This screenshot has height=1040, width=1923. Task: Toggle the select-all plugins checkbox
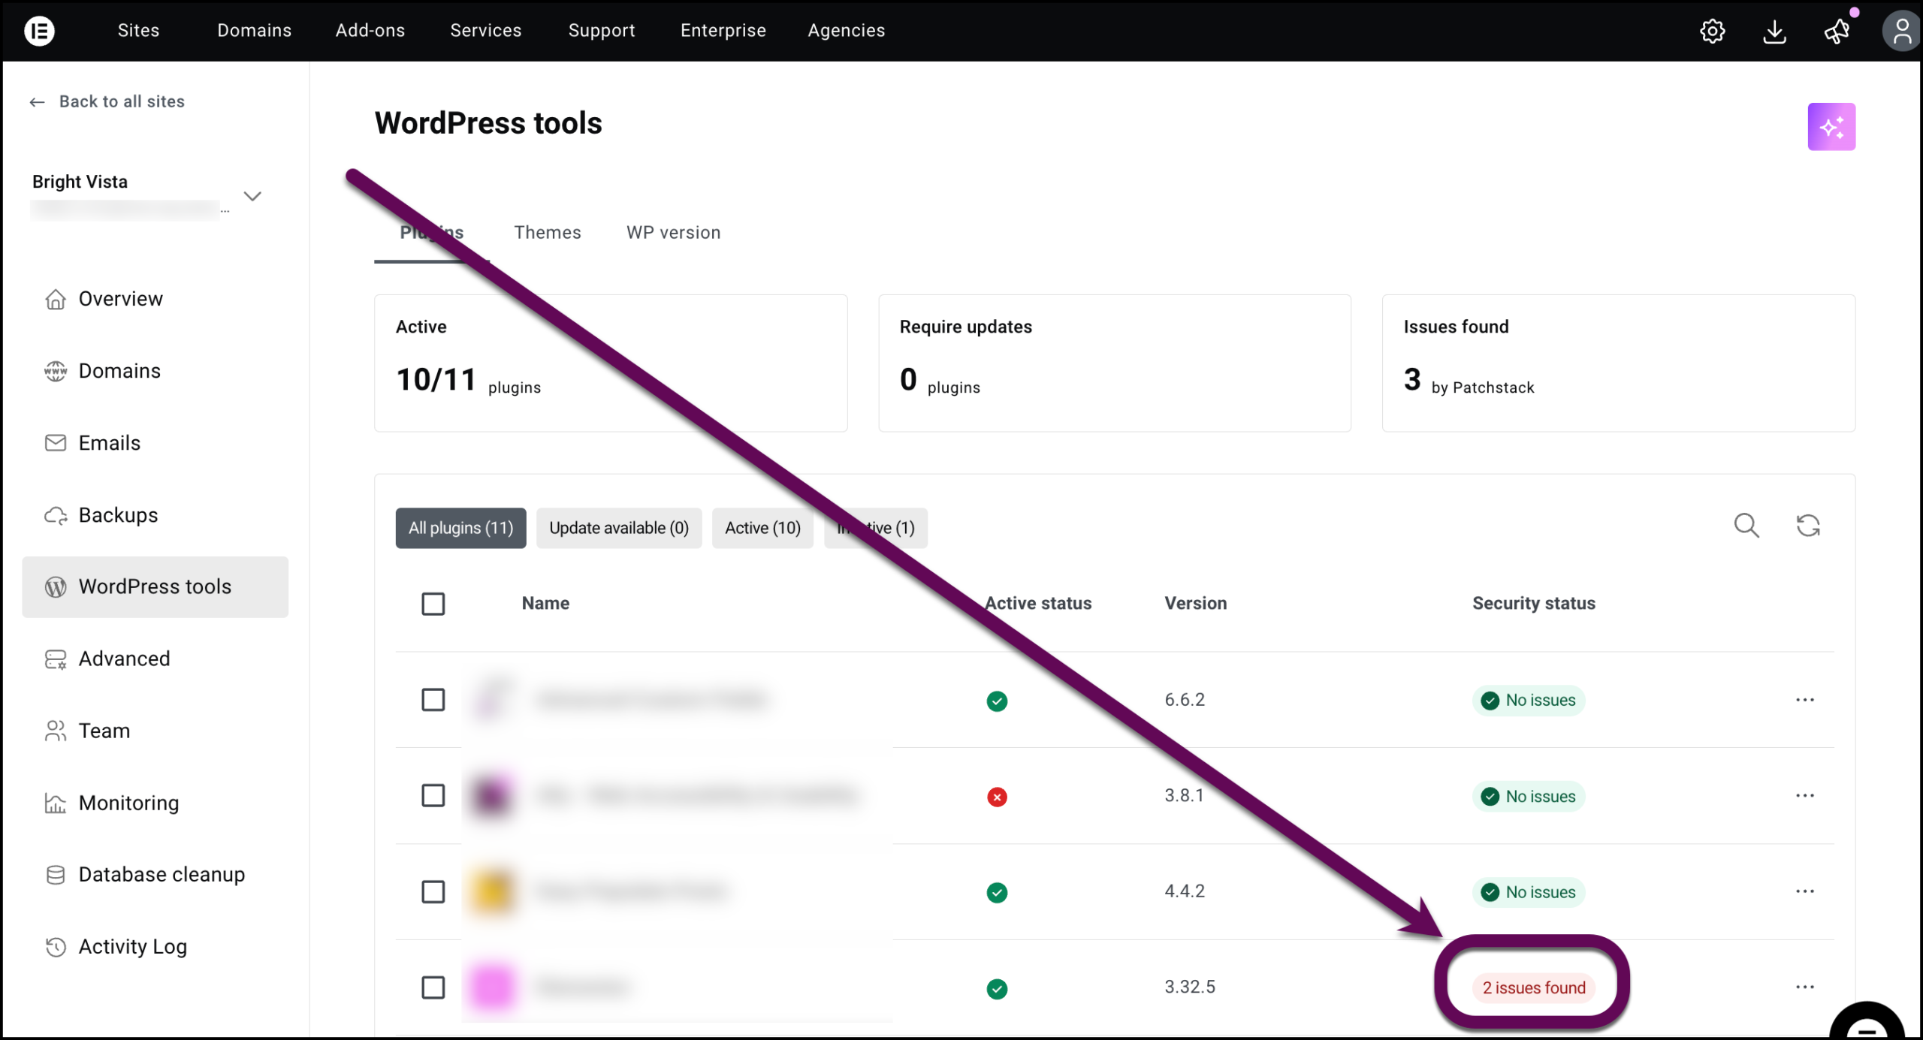pos(433,604)
